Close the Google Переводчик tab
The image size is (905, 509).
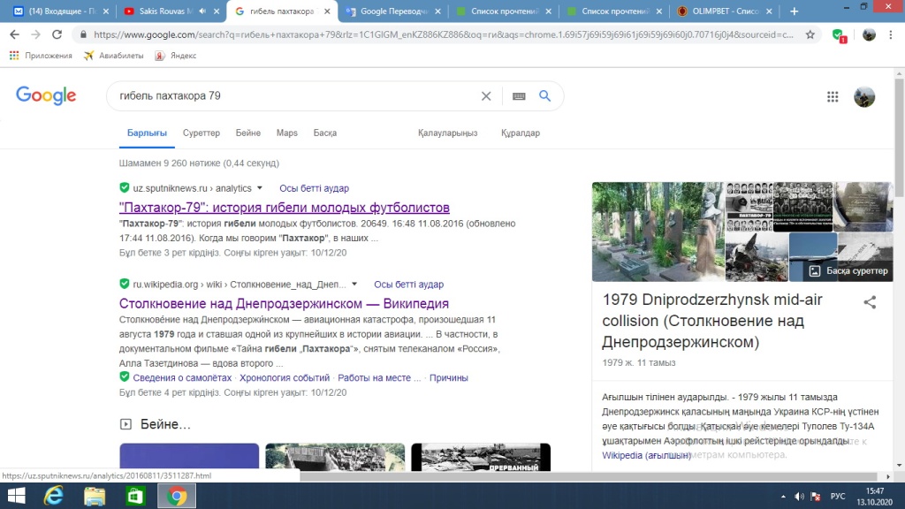point(438,11)
